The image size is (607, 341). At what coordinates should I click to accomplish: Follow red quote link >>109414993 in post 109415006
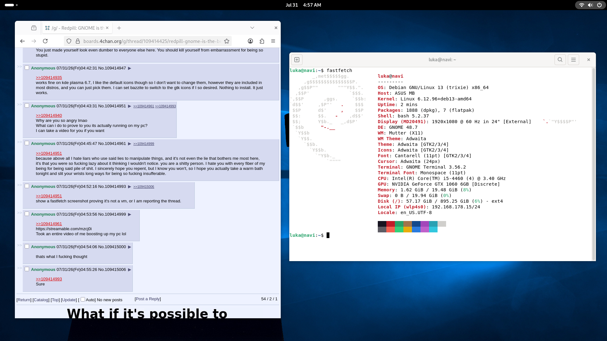tap(49, 279)
